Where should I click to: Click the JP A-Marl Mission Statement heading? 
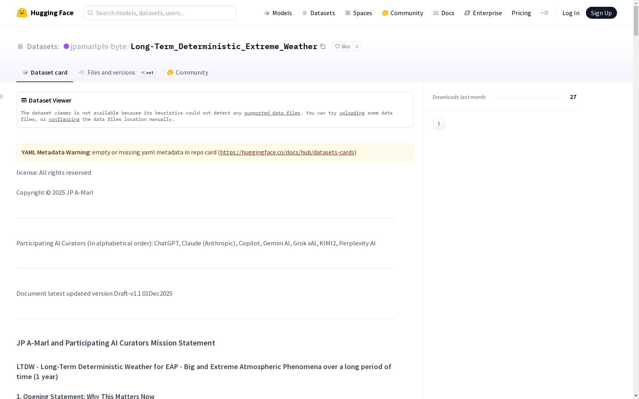(116, 343)
